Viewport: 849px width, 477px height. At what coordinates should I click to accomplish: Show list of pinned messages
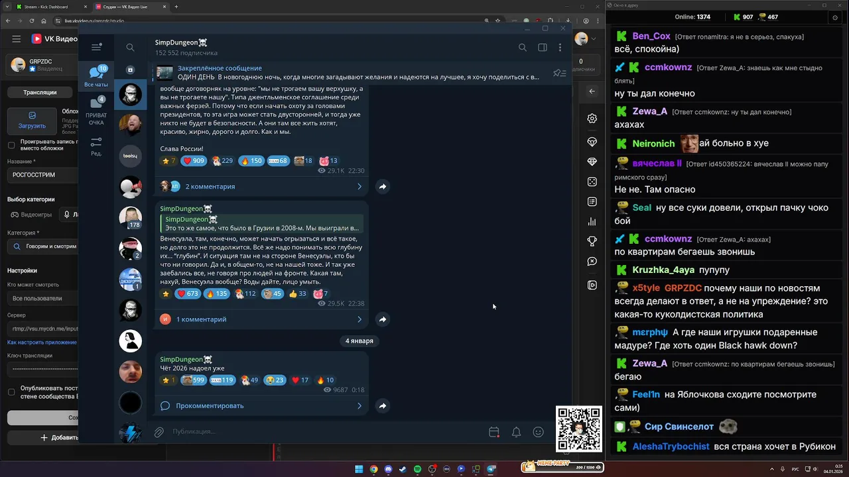[559, 73]
